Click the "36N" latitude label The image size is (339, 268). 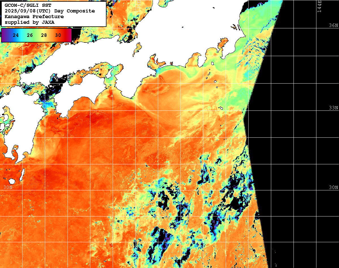point(333,25)
